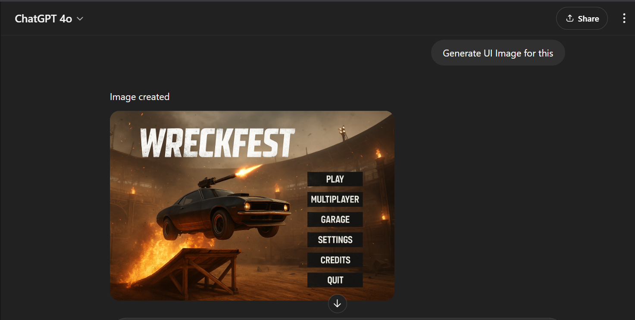Viewport: 635px width, 320px height.
Task: Click CREDITS in the generated menu image
Action: pos(335,260)
